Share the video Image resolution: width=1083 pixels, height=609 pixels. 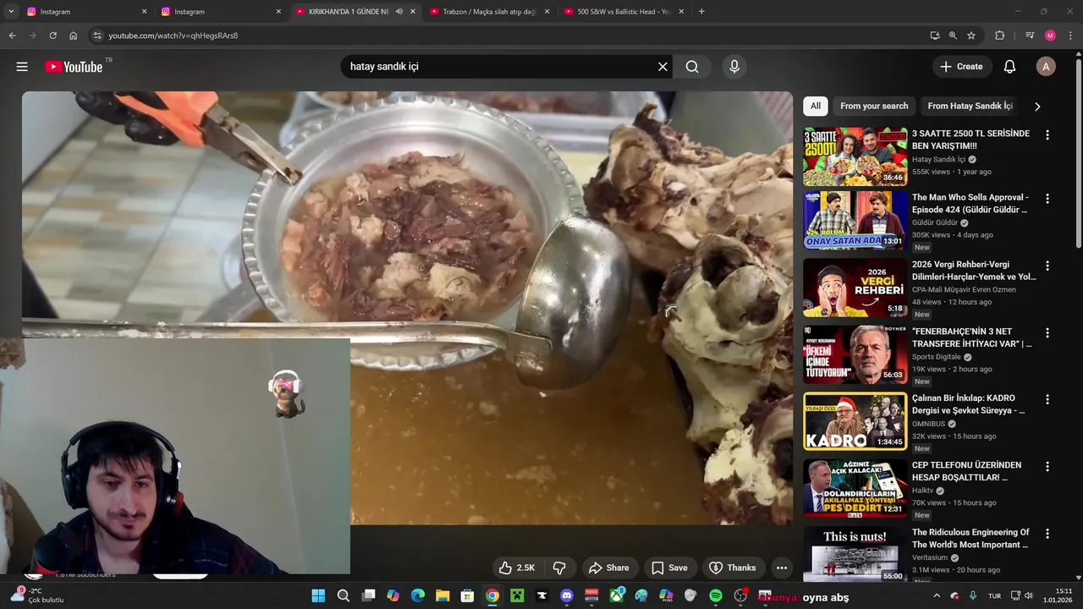[609, 568]
